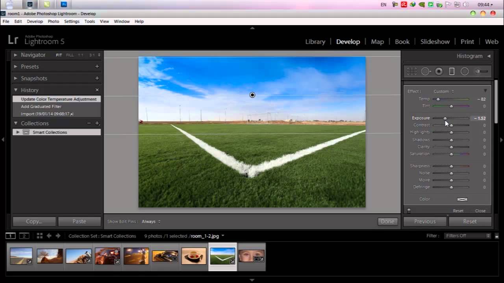
Task: Go back with filmstrip left arrow
Action: tap(49, 236)
